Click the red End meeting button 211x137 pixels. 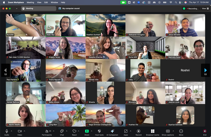[x=205, y=131]
